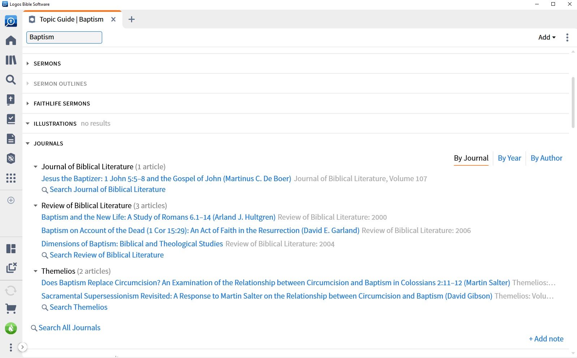Image resolution: width=577 pixels, height=358 pixels.
Task: Close the Topic Guide Baptism tab
Action: tap(113, 19)
